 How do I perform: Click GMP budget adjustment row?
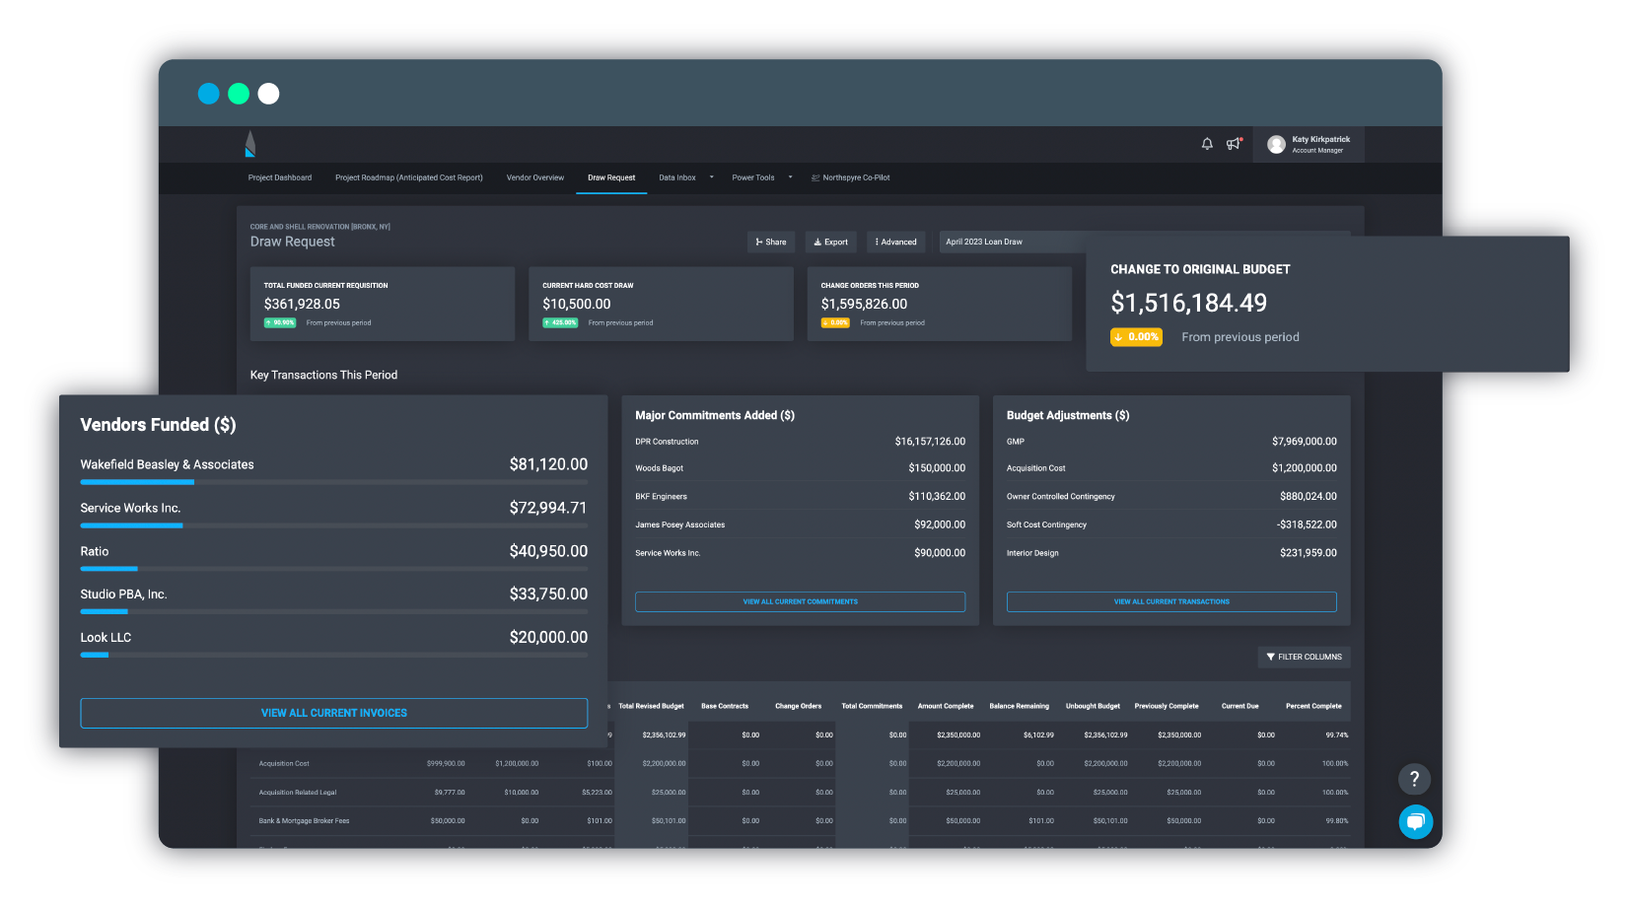1171,442
